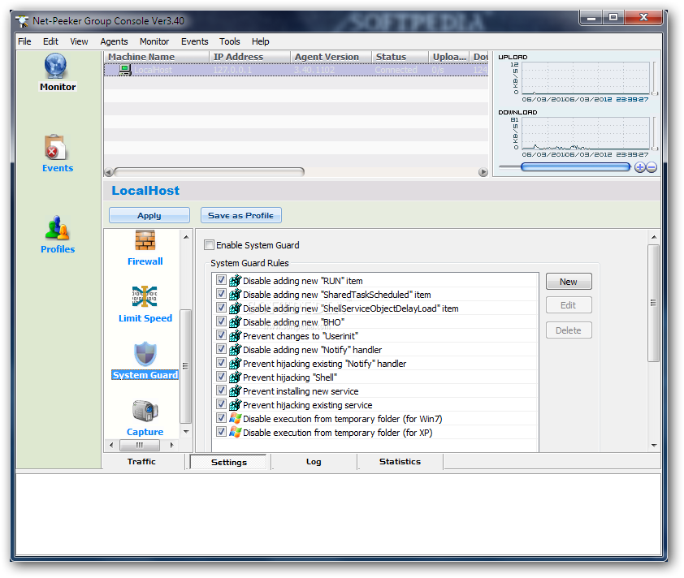Click the Windows flag icon for Win7 rule
The width and height of the screenshot is (684, 578).
point(235,418)
